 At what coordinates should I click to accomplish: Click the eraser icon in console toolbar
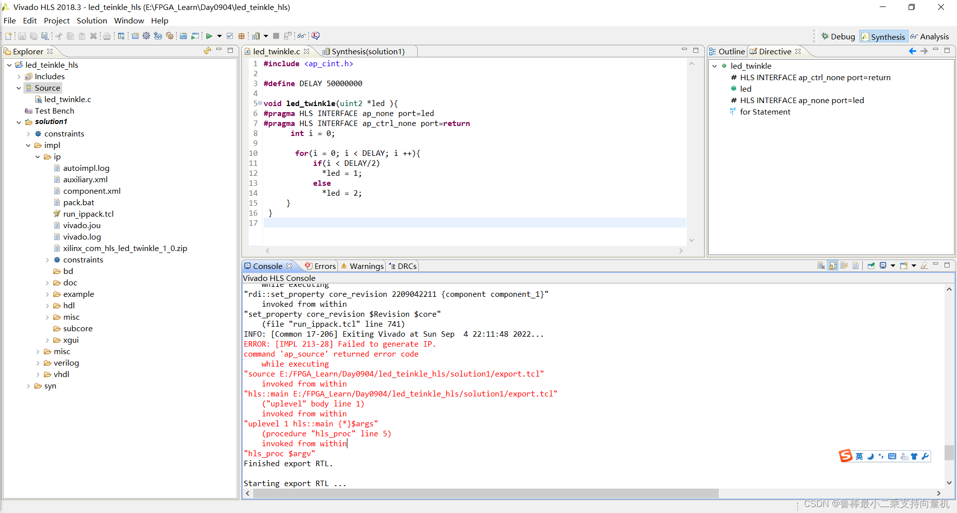point(924,265)
